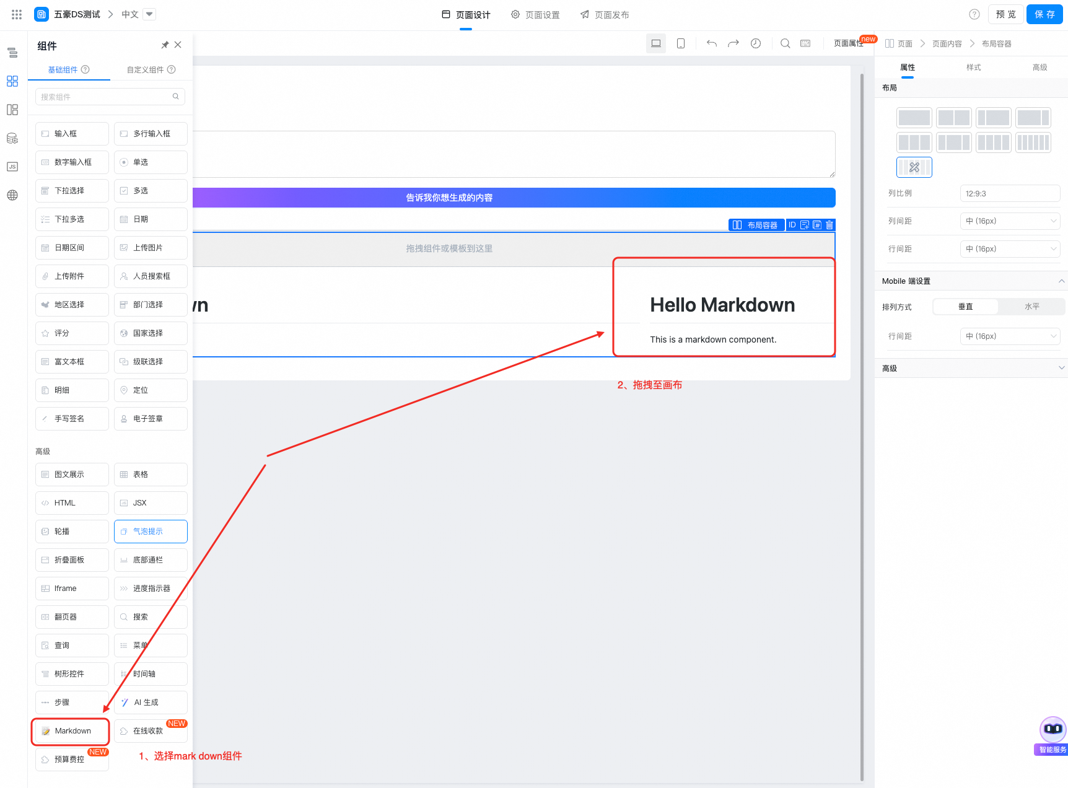Click the undo arrow in toolbar
This screenshot has width=1068, height=788.
(712, 43)
